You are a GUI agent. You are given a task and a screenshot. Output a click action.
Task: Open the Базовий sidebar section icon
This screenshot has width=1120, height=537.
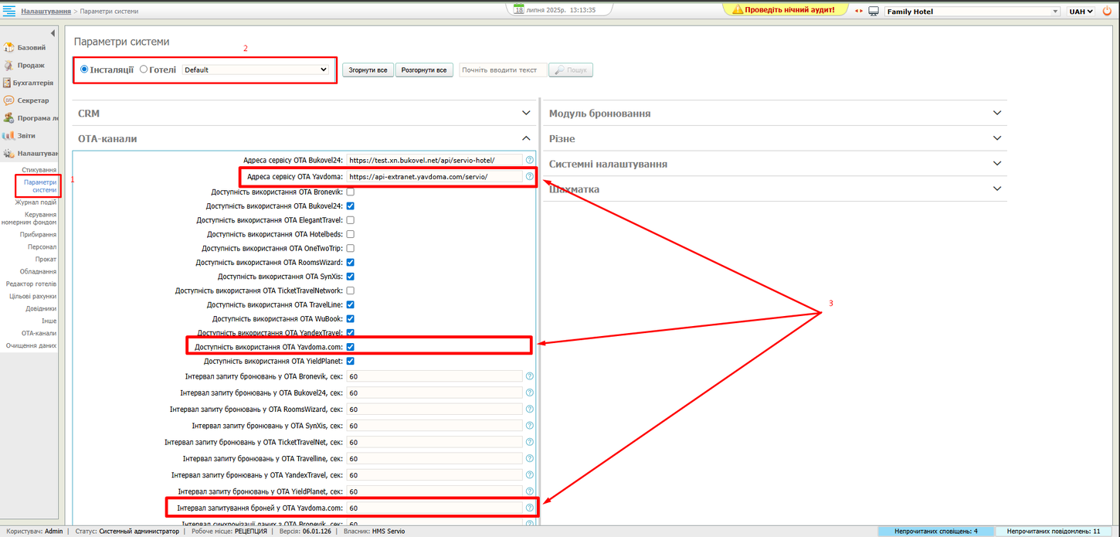click(x=8, y=47)
